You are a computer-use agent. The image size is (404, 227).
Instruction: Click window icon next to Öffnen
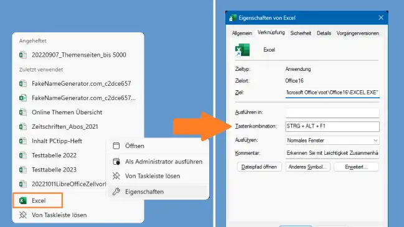click(x=116, y=146)
